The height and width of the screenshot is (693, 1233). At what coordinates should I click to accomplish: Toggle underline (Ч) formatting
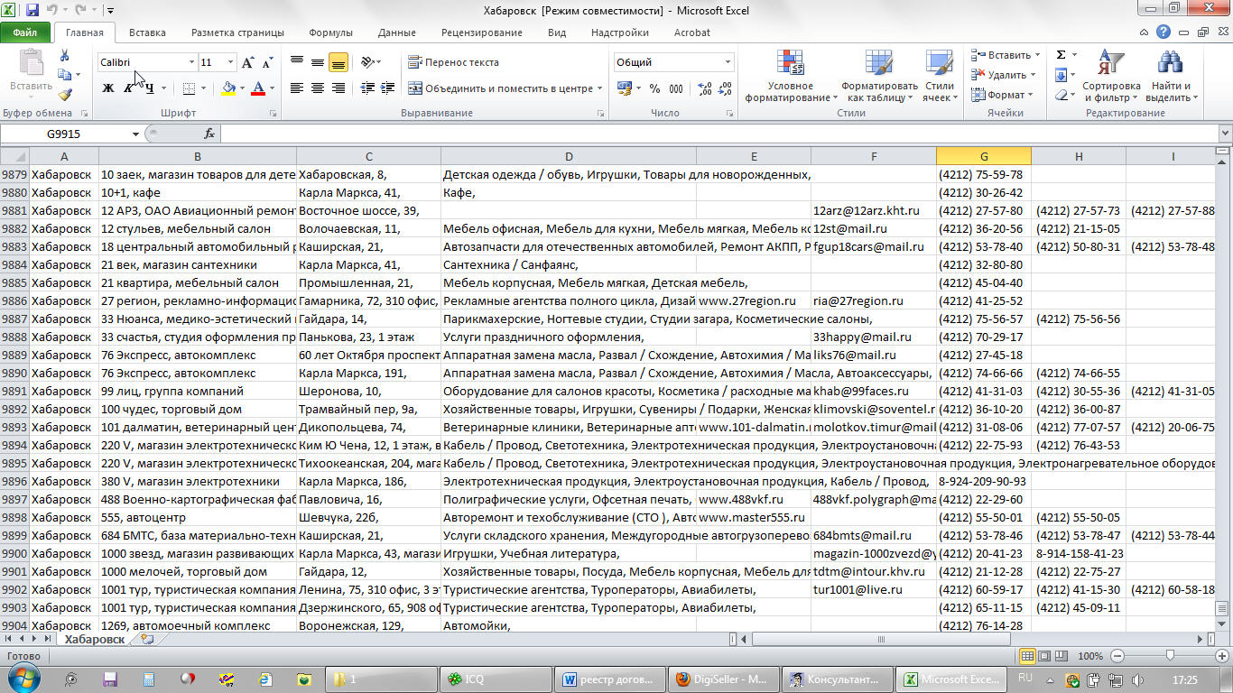pyautogui.click(x=149, y=88)
